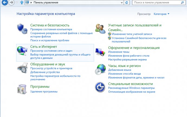Click shield icon beside Изменение типа учетной записи

(109, 34)
